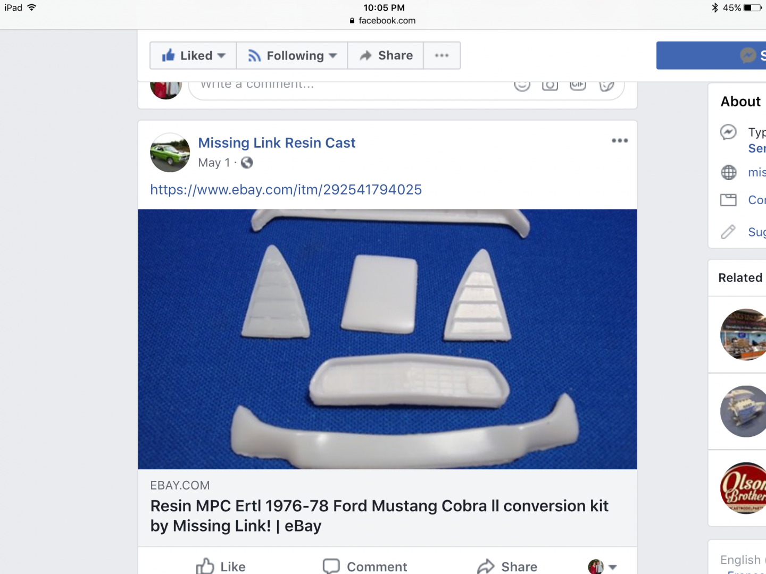Open the Missing Link Resin Cast page name
The height and width of the screenshot is (574, 766).
point(277,143)
